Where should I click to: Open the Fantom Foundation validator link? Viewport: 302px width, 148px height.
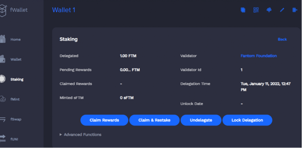259,56
